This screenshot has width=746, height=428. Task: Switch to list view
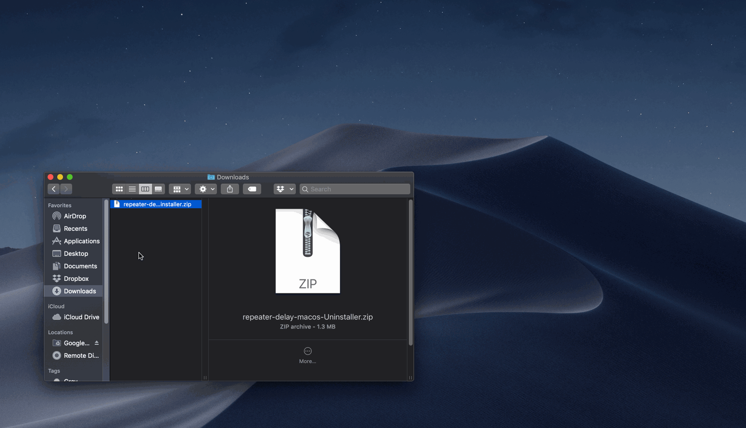pos(132,189)
